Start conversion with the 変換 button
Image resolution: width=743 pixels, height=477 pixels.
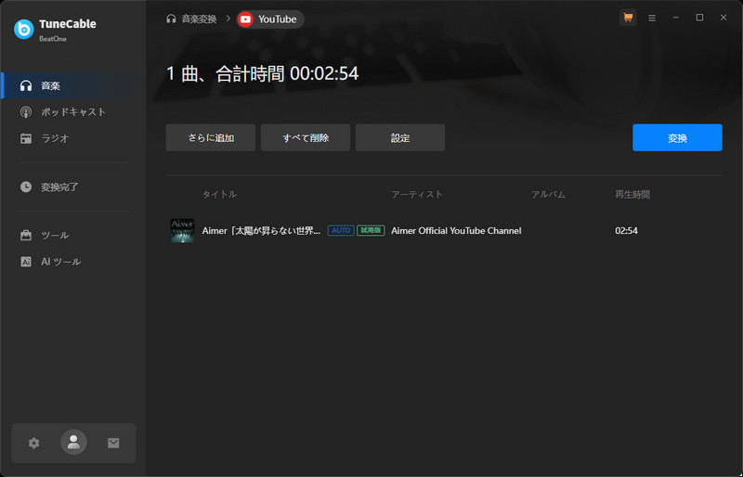point(678,138)
